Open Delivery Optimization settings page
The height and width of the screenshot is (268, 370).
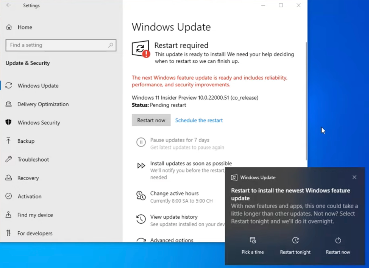coord(43,104)
